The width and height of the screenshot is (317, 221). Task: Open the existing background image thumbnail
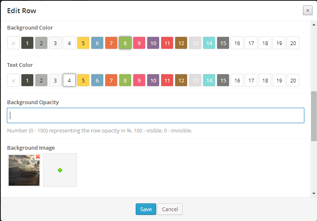tap(24, 170)
